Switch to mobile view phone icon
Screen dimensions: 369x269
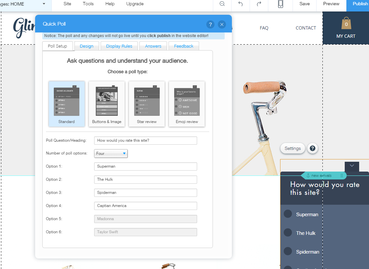pos(280,4)
